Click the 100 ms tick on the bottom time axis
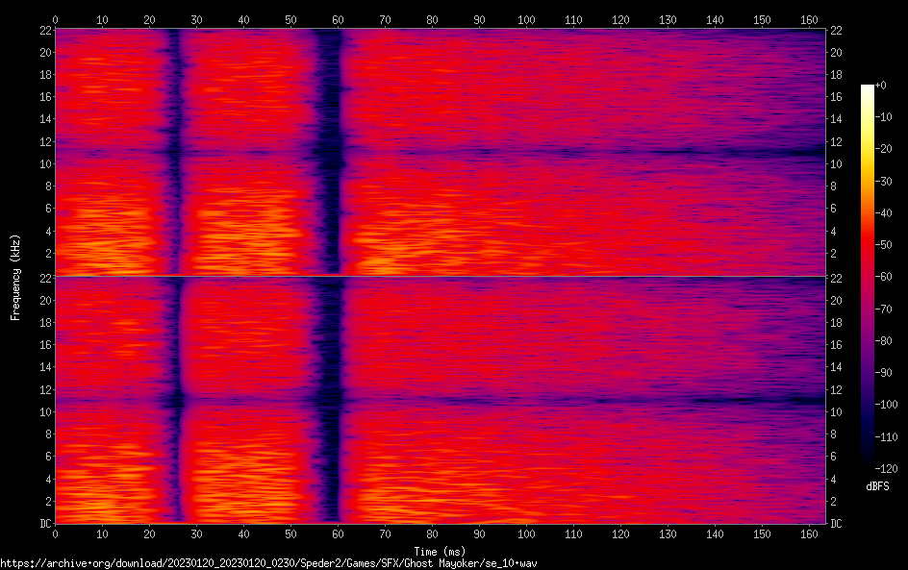The width and height of the screenshot is (908, 570). [526, 533]
